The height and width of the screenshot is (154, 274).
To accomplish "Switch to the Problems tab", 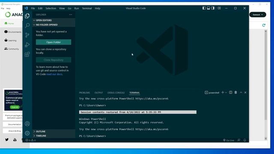I will 84,93.
